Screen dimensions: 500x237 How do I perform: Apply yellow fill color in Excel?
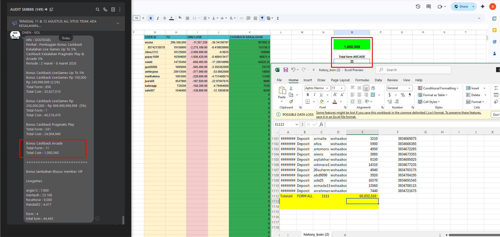(x=322, y=102)
